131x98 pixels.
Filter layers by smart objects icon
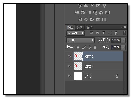tap(116, 33)
